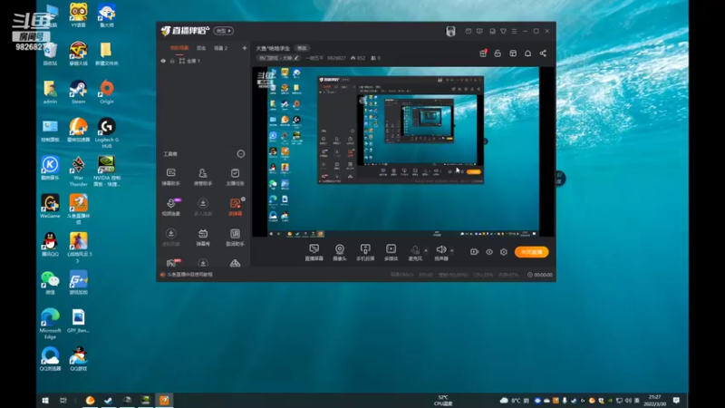
Task: Open War Thunder desktop shortcut
Action: click(x=78, y=171)
